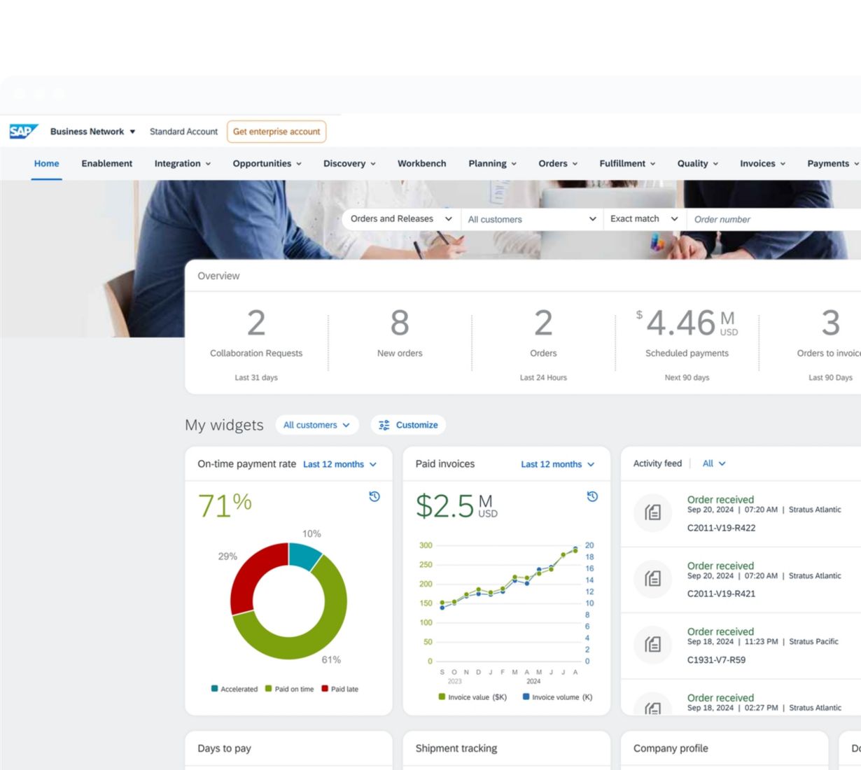This screenshot has height=770, width=861.
Task: Click document icon for order C1931-V7-R59
Action: [652, 644]
